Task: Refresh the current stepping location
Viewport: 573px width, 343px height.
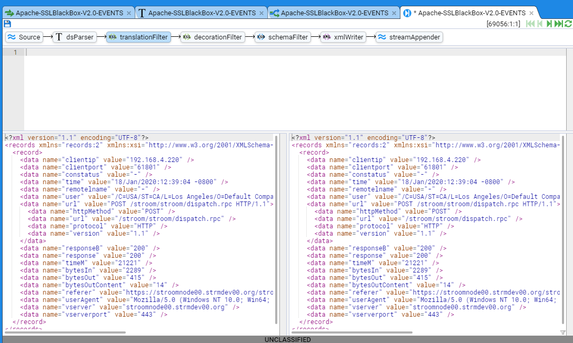Action: click(568, 24)
